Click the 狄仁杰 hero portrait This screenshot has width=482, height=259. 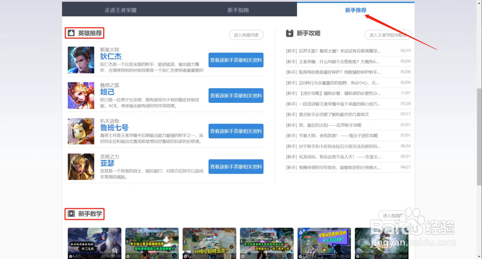pos(81,60)
